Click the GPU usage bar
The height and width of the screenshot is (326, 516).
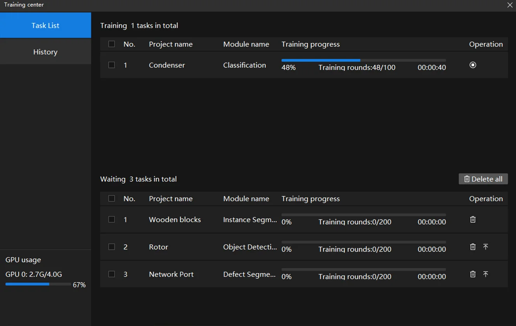pos(38,284)
